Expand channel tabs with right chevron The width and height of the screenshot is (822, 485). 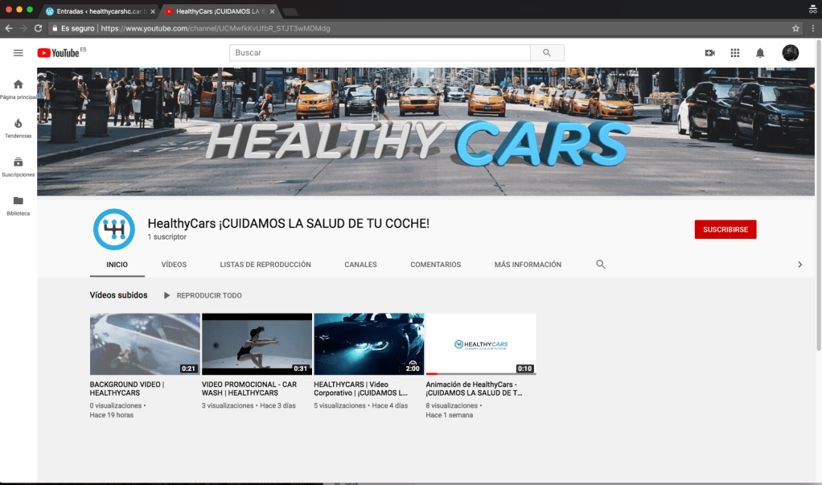[799, 265]
